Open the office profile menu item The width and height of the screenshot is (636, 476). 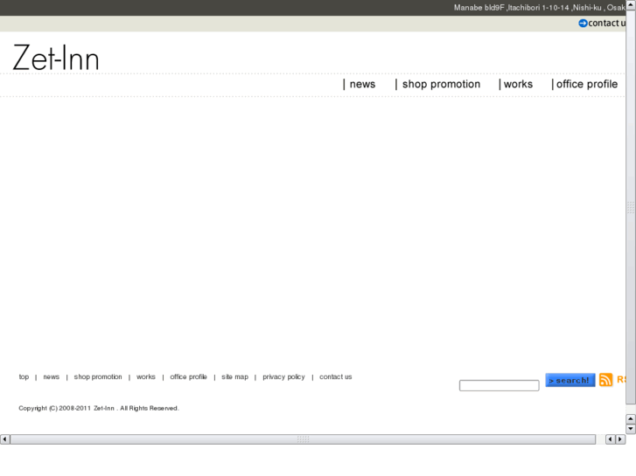[x=586, y=84]
